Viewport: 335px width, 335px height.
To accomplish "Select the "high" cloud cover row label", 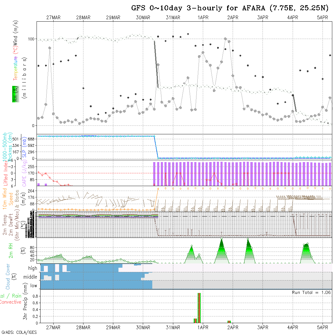I will tap(33, 268).
